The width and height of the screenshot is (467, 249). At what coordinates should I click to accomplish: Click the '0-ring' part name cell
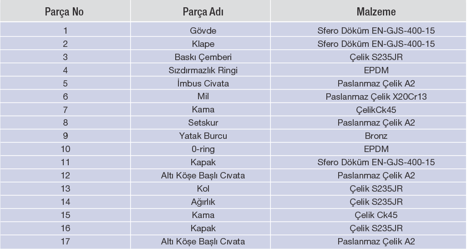(x=202, y=149)
